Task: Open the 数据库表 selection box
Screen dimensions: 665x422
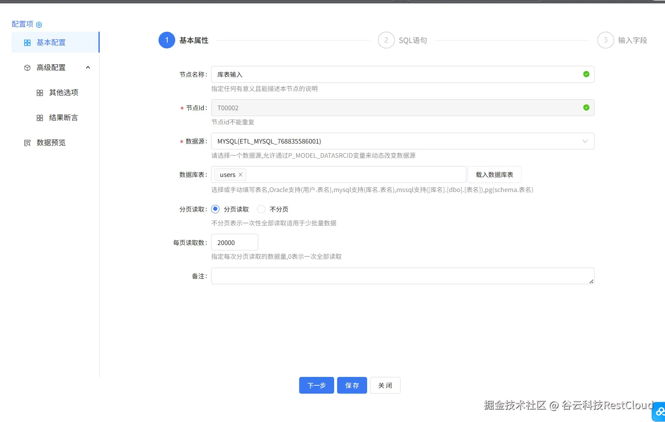Action: coord(355,174)
